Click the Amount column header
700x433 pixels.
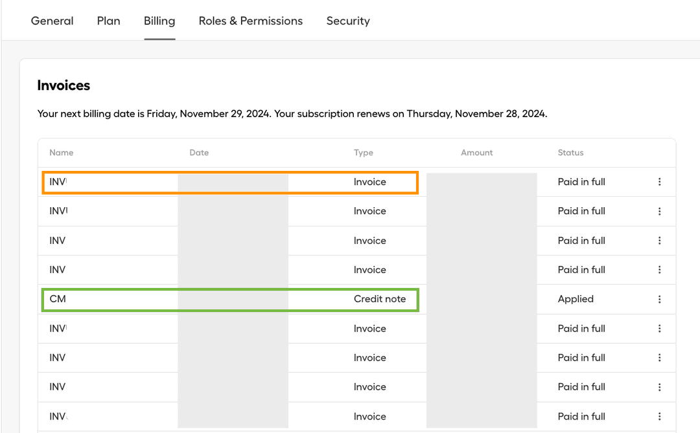point(476,153)
